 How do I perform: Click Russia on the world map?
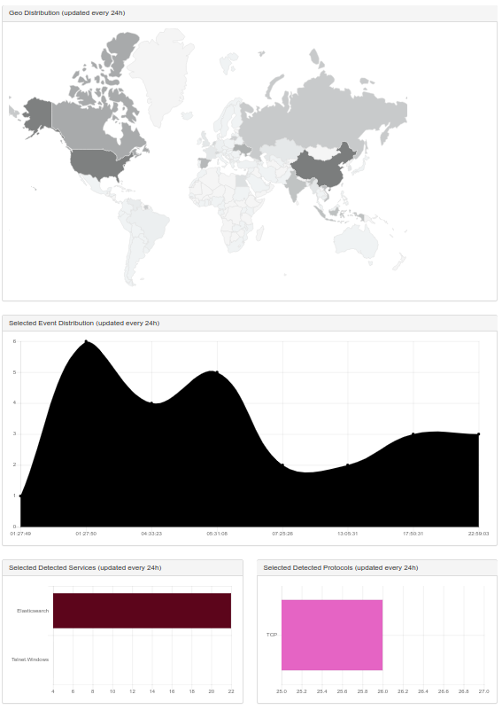pyautogui.click(x=317, y=118)
